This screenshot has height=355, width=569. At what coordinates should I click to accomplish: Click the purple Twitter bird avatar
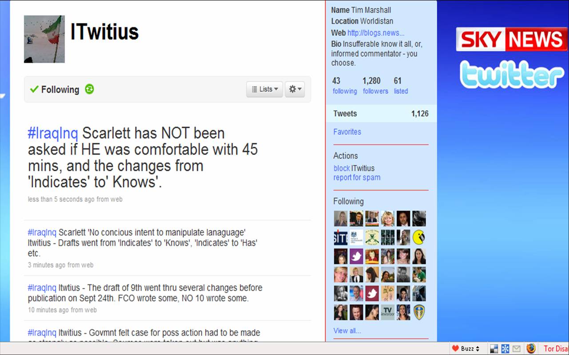coord(356,256)
